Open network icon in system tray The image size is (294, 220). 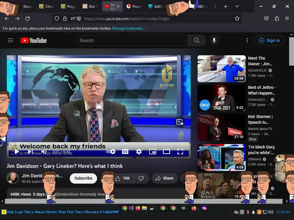pos(265,212)
